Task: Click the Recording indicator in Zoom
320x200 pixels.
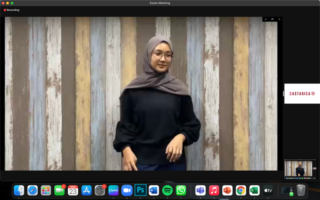Action: (x=12, y=10)
